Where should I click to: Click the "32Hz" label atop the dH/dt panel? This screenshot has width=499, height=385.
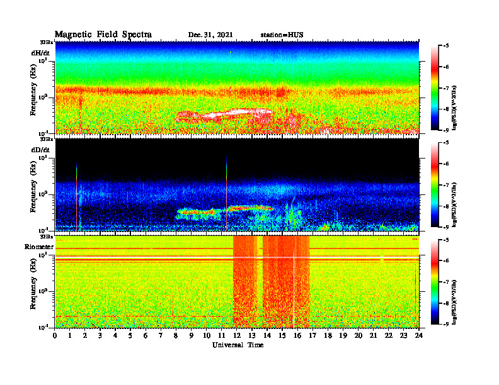tap(47, 42)
